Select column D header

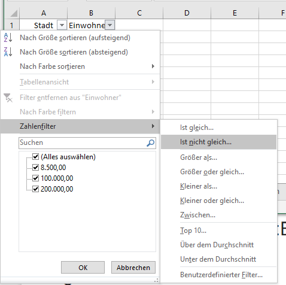tap(187, 13)
